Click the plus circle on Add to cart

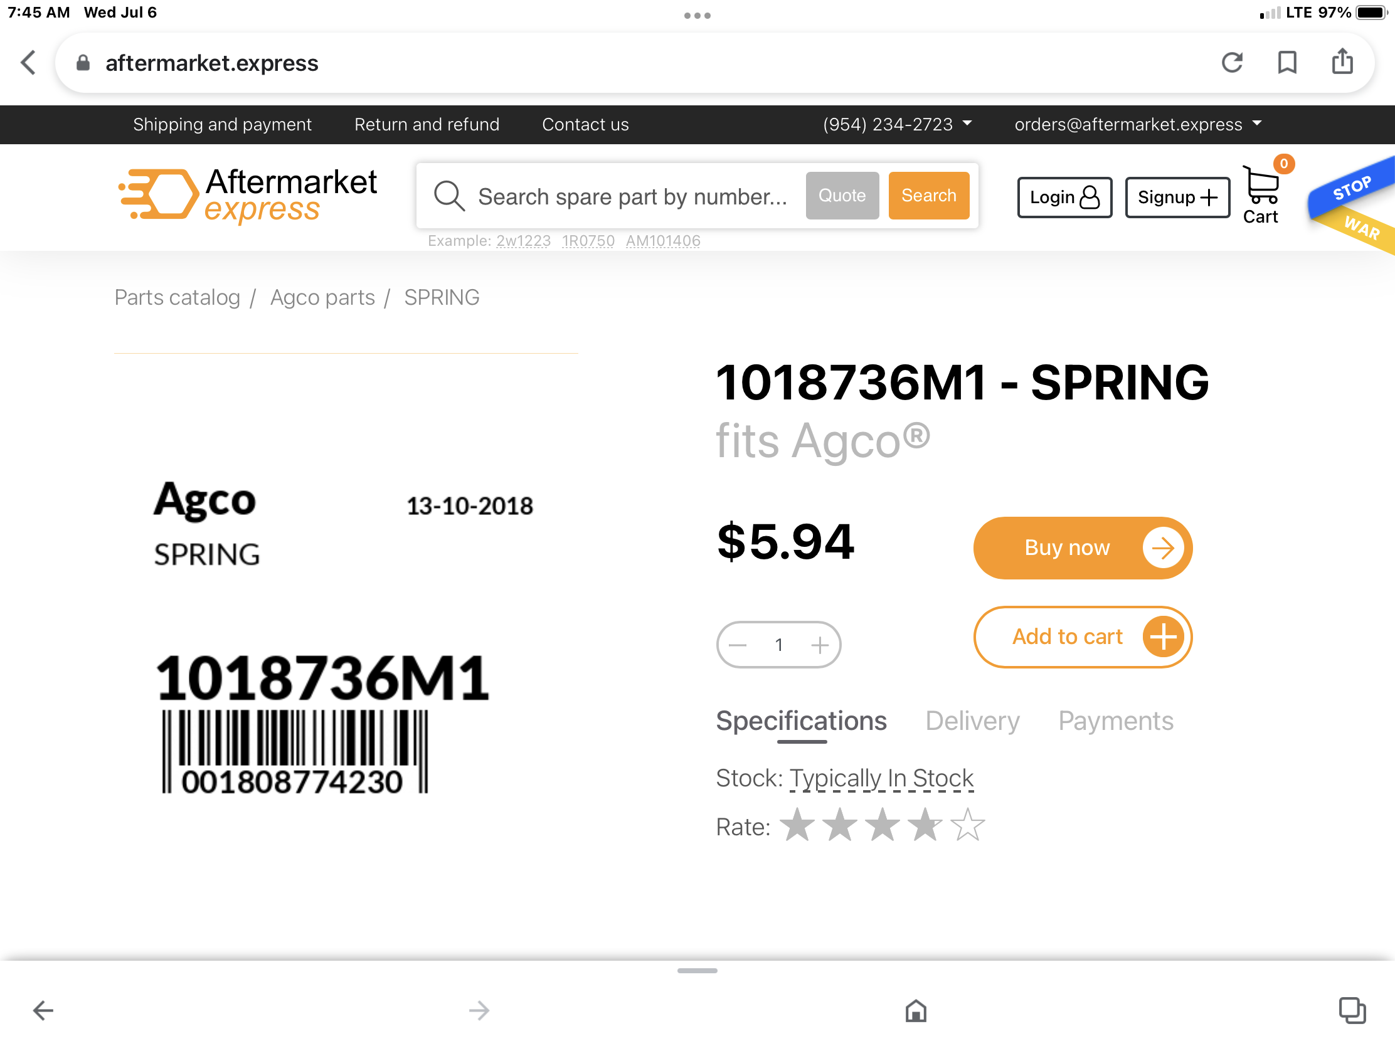[1162, 637]
